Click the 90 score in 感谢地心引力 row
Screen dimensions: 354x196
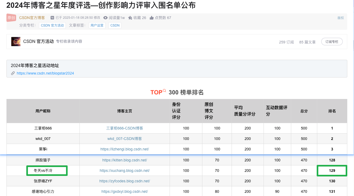[277, 191]
